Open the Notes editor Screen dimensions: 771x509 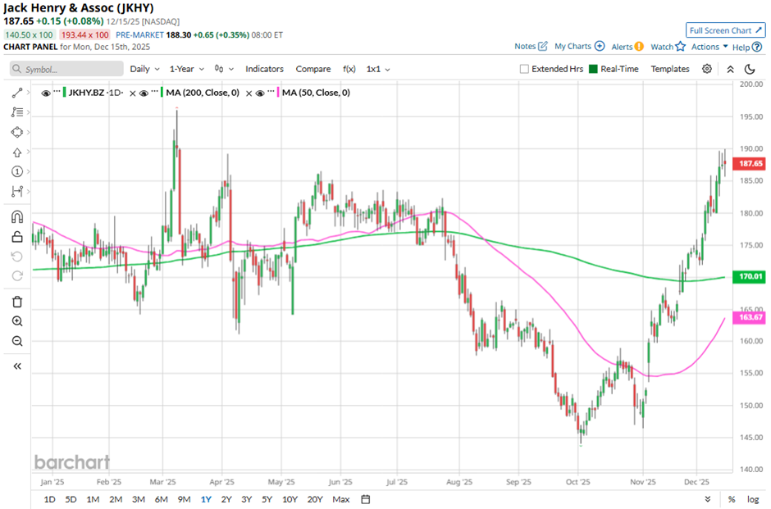point(531,46)
